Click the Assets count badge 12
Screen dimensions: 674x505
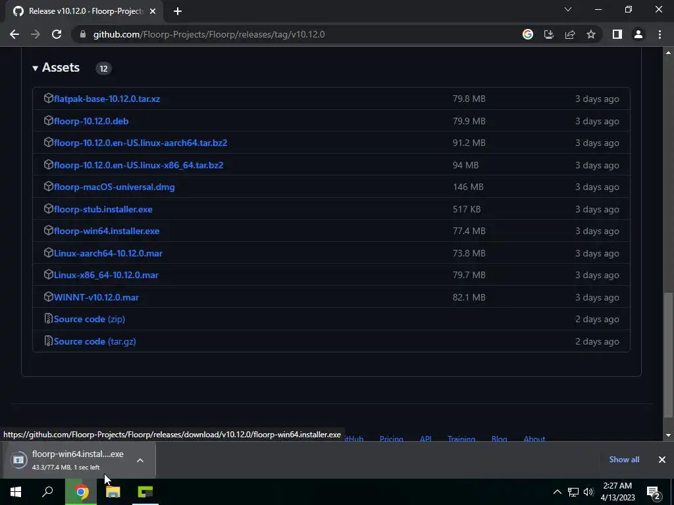[x=103, y=68]
